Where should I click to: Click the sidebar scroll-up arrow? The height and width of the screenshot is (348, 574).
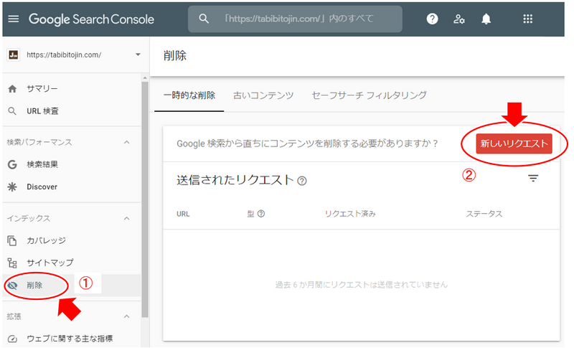tap(145, 78)
